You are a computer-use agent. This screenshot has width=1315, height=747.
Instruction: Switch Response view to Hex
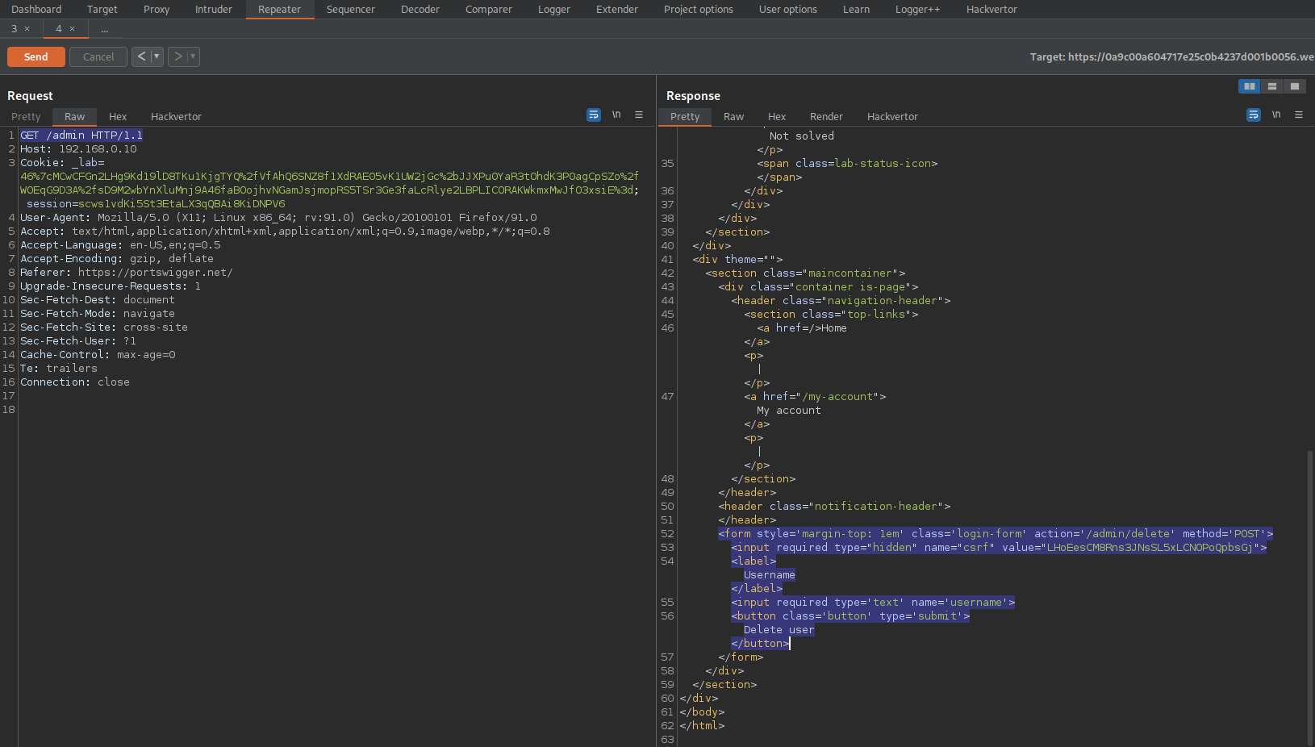[x=777, y=117]
